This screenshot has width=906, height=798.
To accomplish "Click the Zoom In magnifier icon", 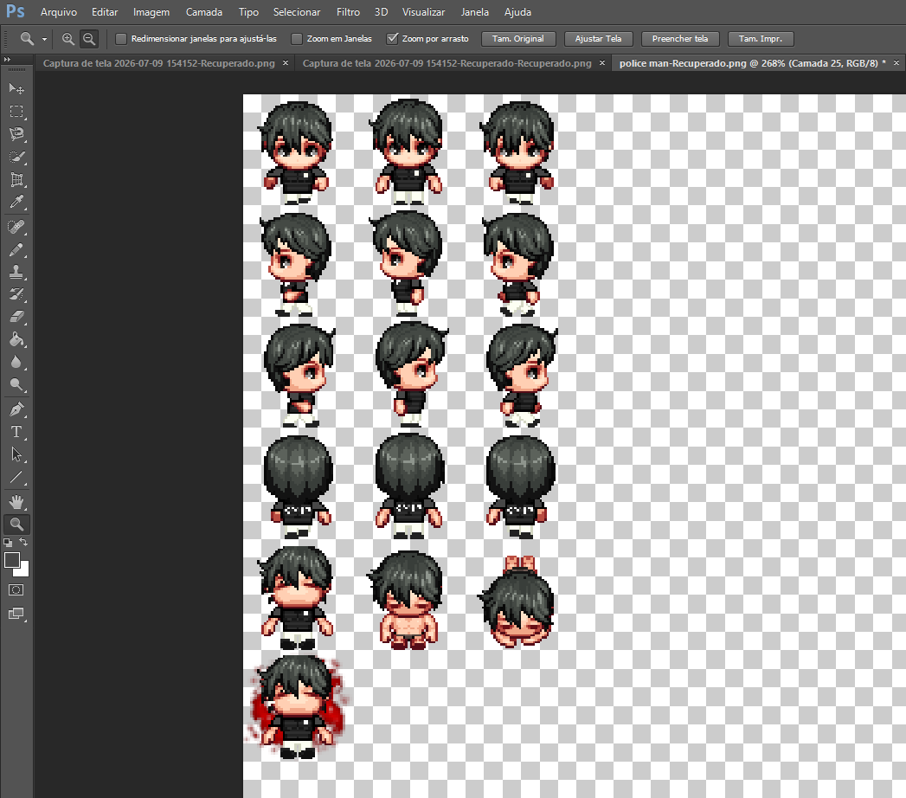I will [68, 39].
